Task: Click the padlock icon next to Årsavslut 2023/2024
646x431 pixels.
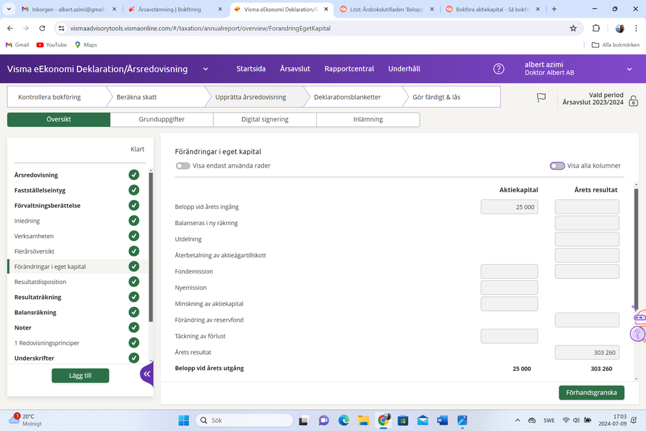Action: pyautogui.click(x=634, y=101)
